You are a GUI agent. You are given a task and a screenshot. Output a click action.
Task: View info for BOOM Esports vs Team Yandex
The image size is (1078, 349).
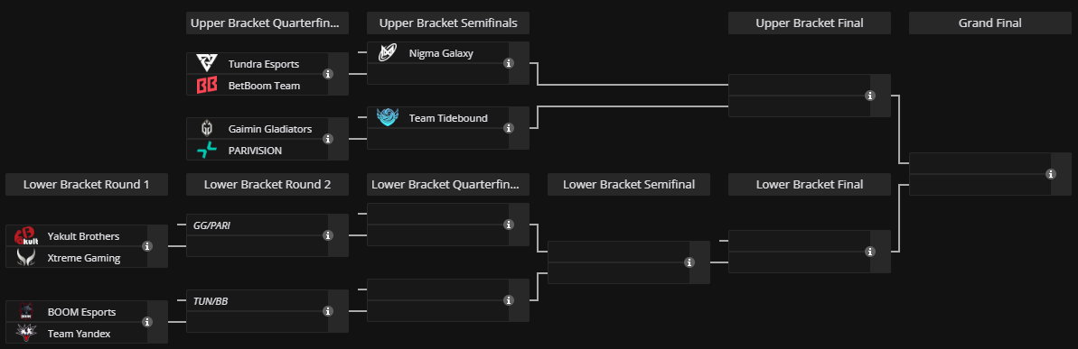(147, 322)
